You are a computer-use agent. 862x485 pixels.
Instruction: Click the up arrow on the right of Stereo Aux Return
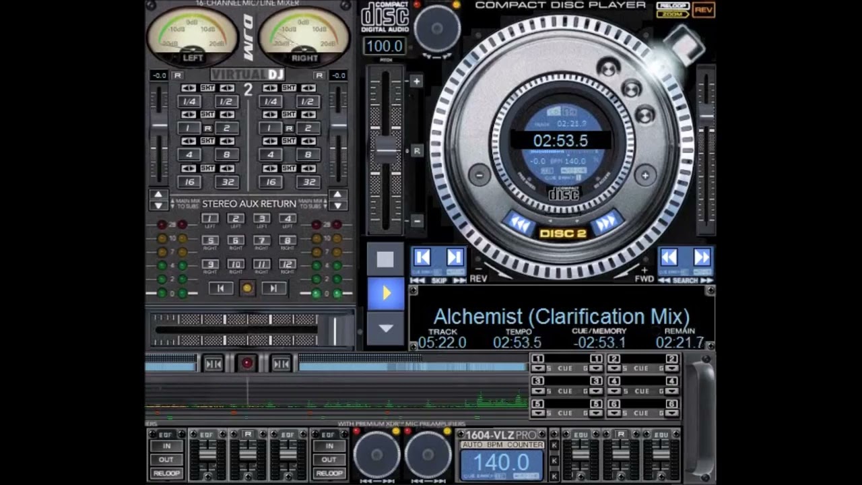(337, 195)
